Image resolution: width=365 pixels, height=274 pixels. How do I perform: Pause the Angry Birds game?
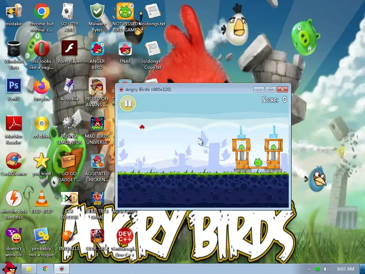pos(128,103)
